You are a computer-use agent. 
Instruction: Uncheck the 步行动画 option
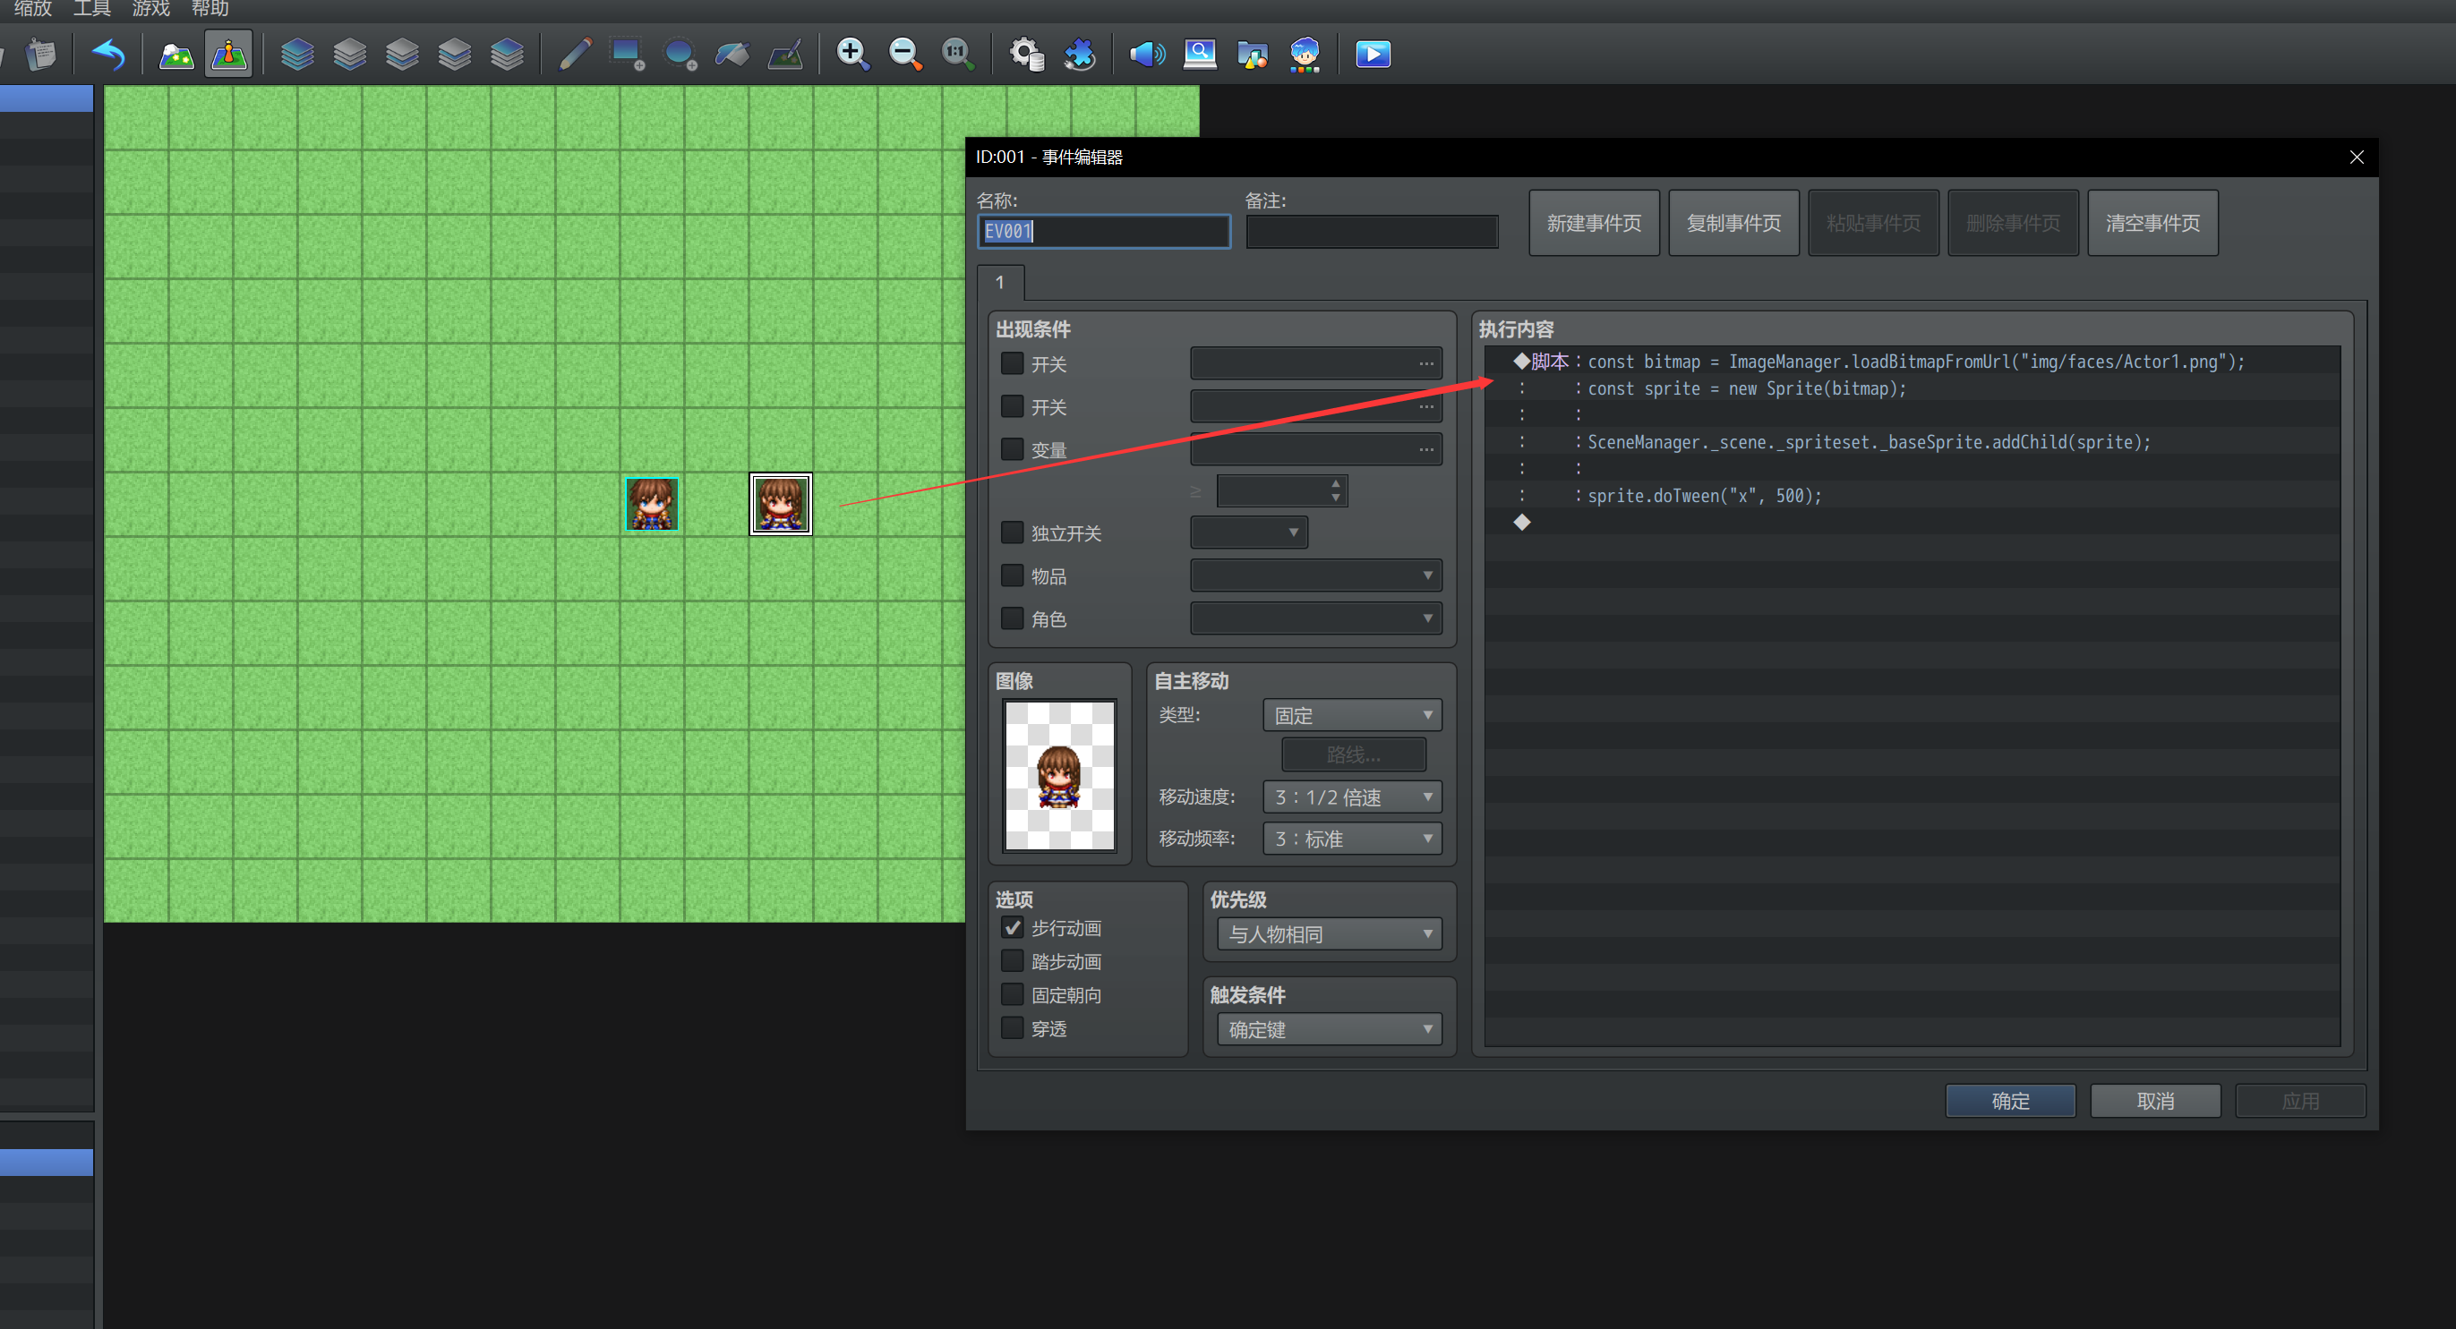pos(1012,928)
